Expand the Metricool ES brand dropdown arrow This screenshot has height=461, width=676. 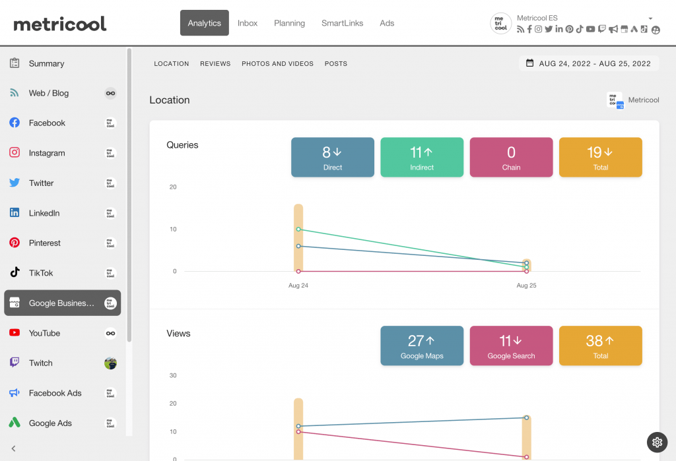[650, 18]
